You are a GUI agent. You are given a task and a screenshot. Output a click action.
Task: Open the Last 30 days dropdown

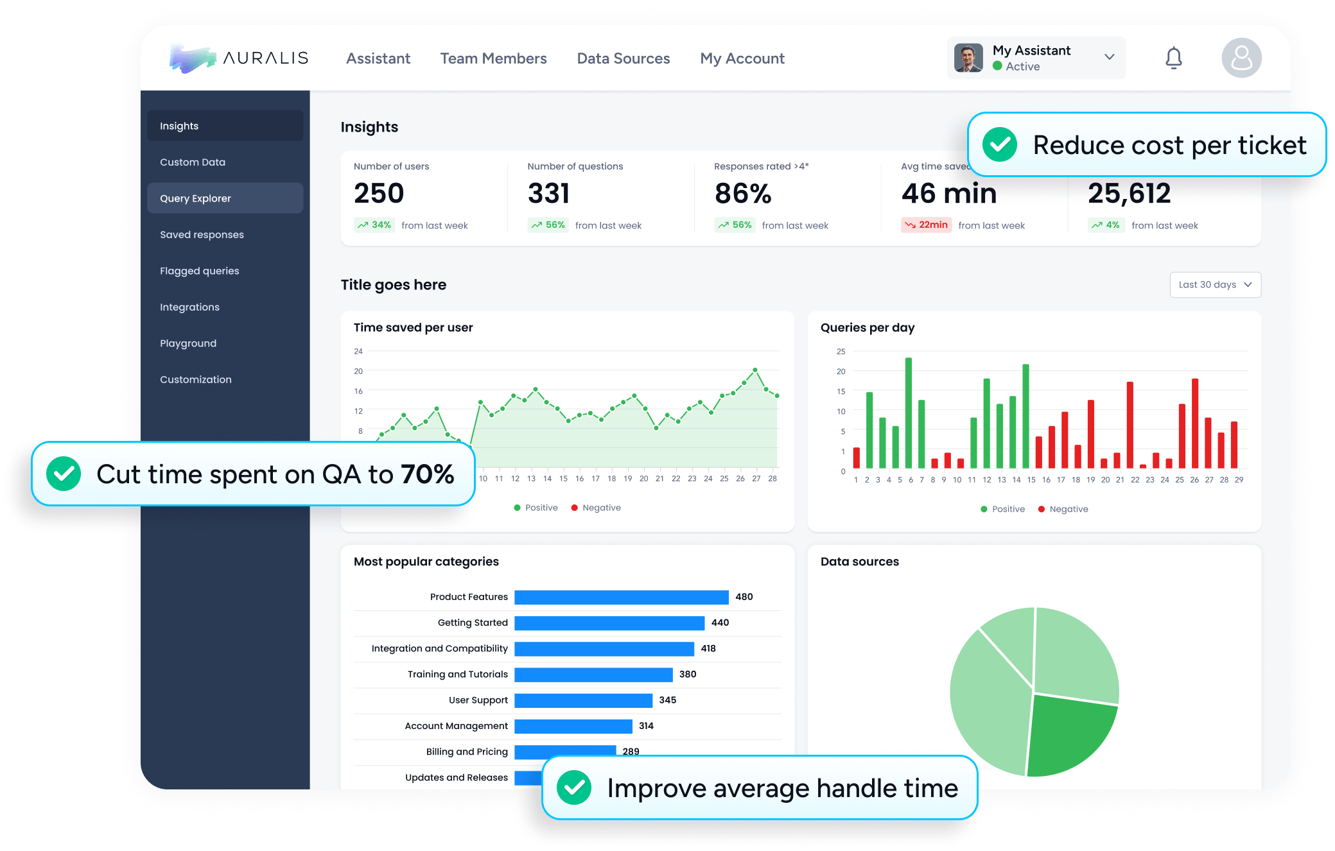(1215, 285)
